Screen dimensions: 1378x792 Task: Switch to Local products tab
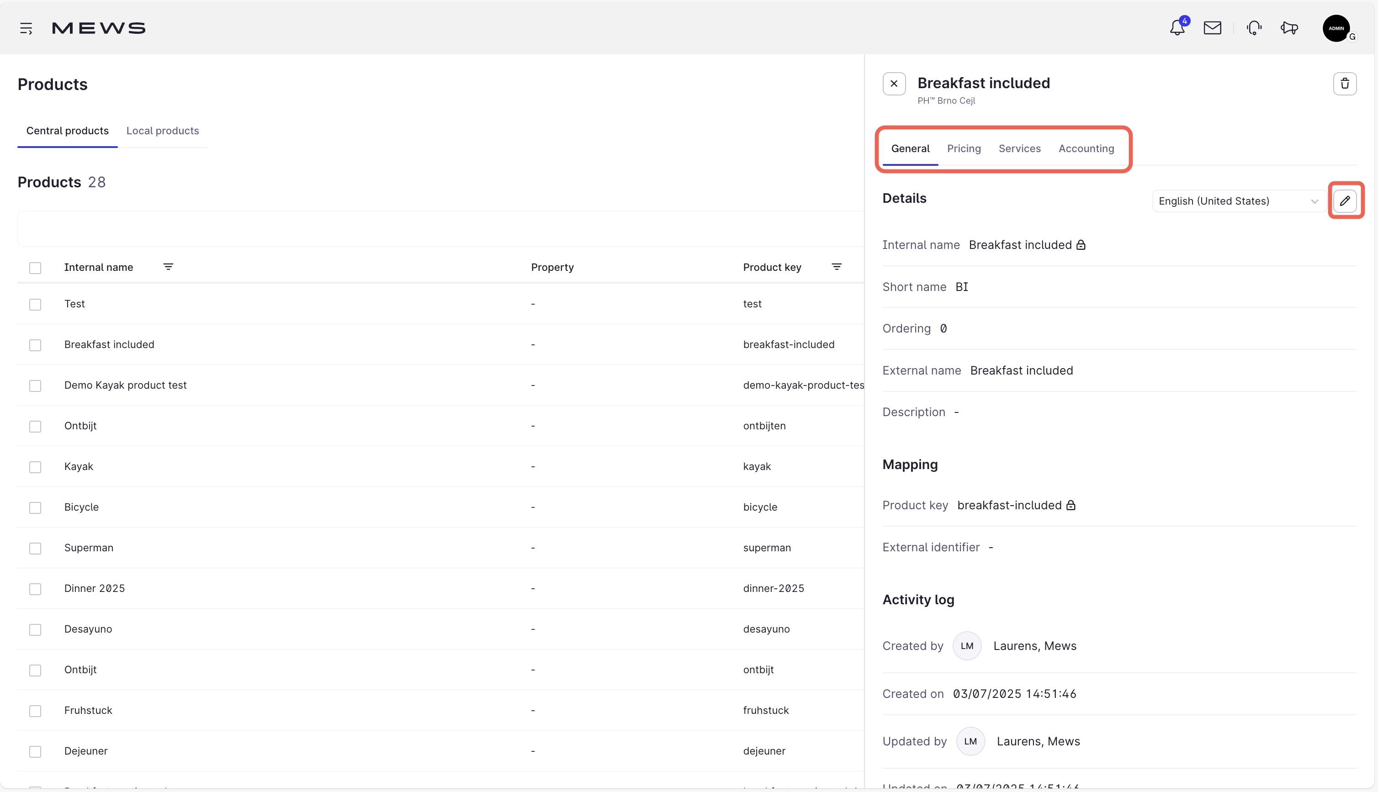(x=163, y=131)
